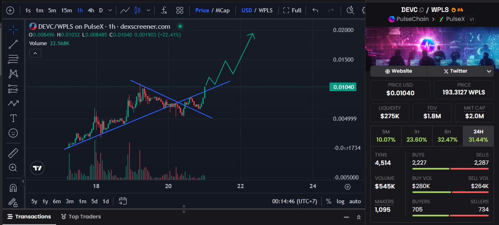Toggle log scale mode
Screen dimensions: 499x225
(340, 201)
